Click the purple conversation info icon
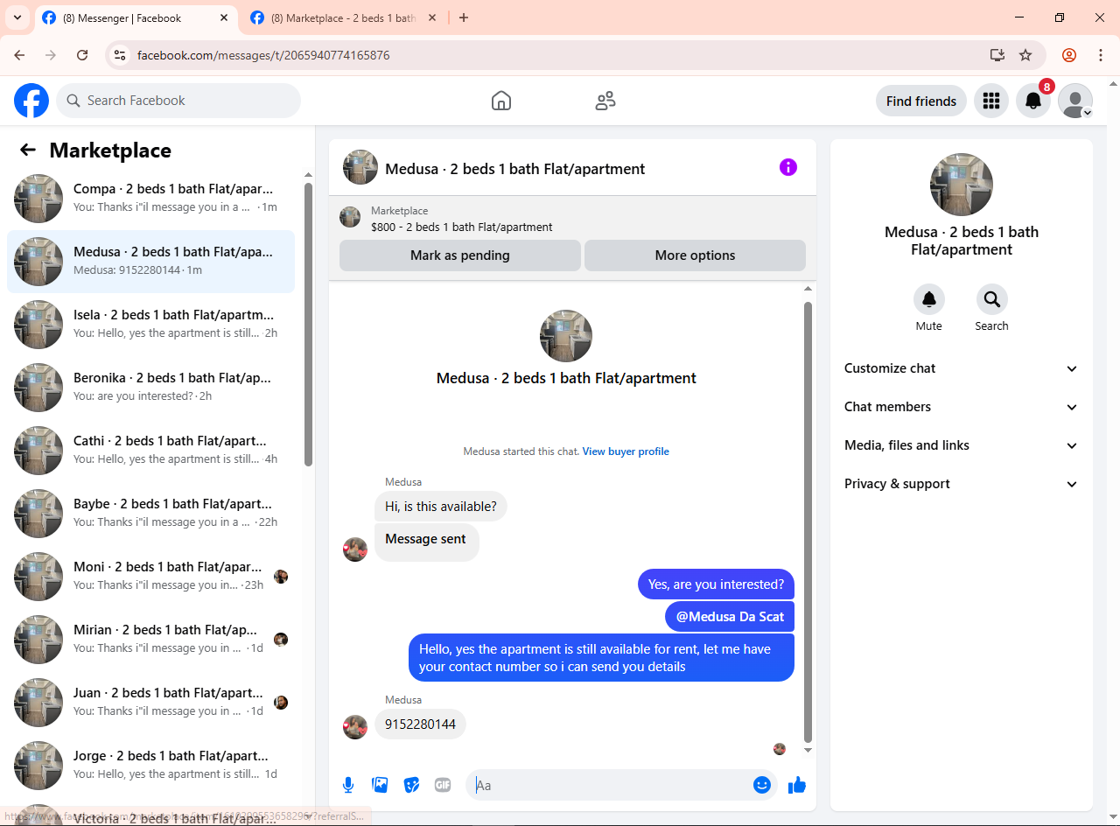This screenshot has width=1120, height=826. (x=788, y=167)
